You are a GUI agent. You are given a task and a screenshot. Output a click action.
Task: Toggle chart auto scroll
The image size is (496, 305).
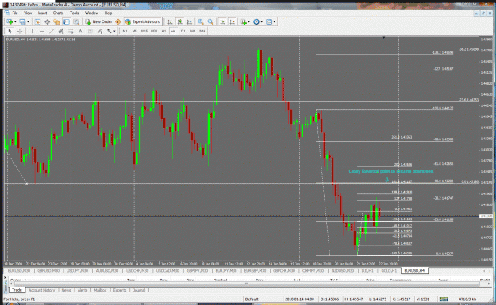click(x=222, y=22)
